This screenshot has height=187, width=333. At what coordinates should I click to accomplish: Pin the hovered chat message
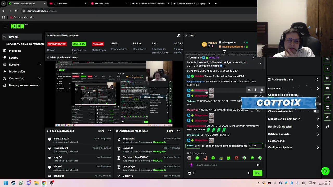255,90
